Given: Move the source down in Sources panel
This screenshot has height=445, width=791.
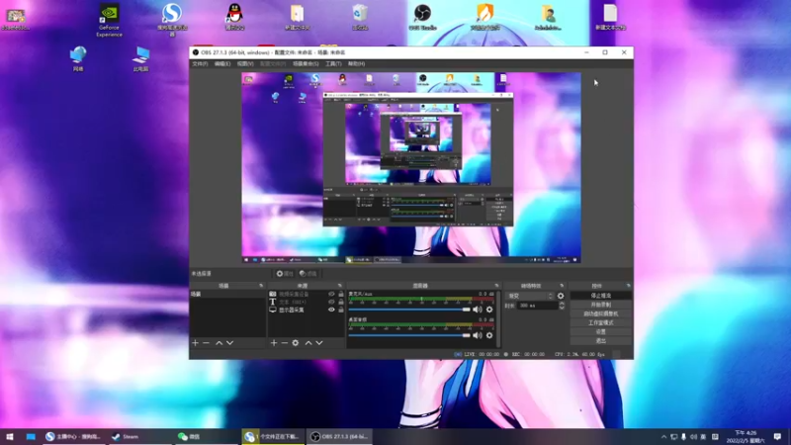Looking at the screenshot, I should tap(319, 343).
